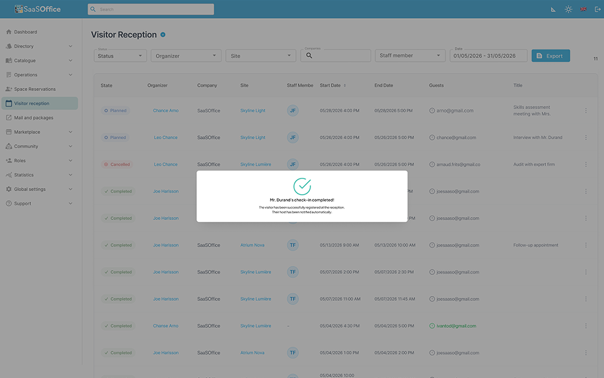This screenshot has height=378, width=604.
Task: Click the Support help icon
Action: coord(8,203)
